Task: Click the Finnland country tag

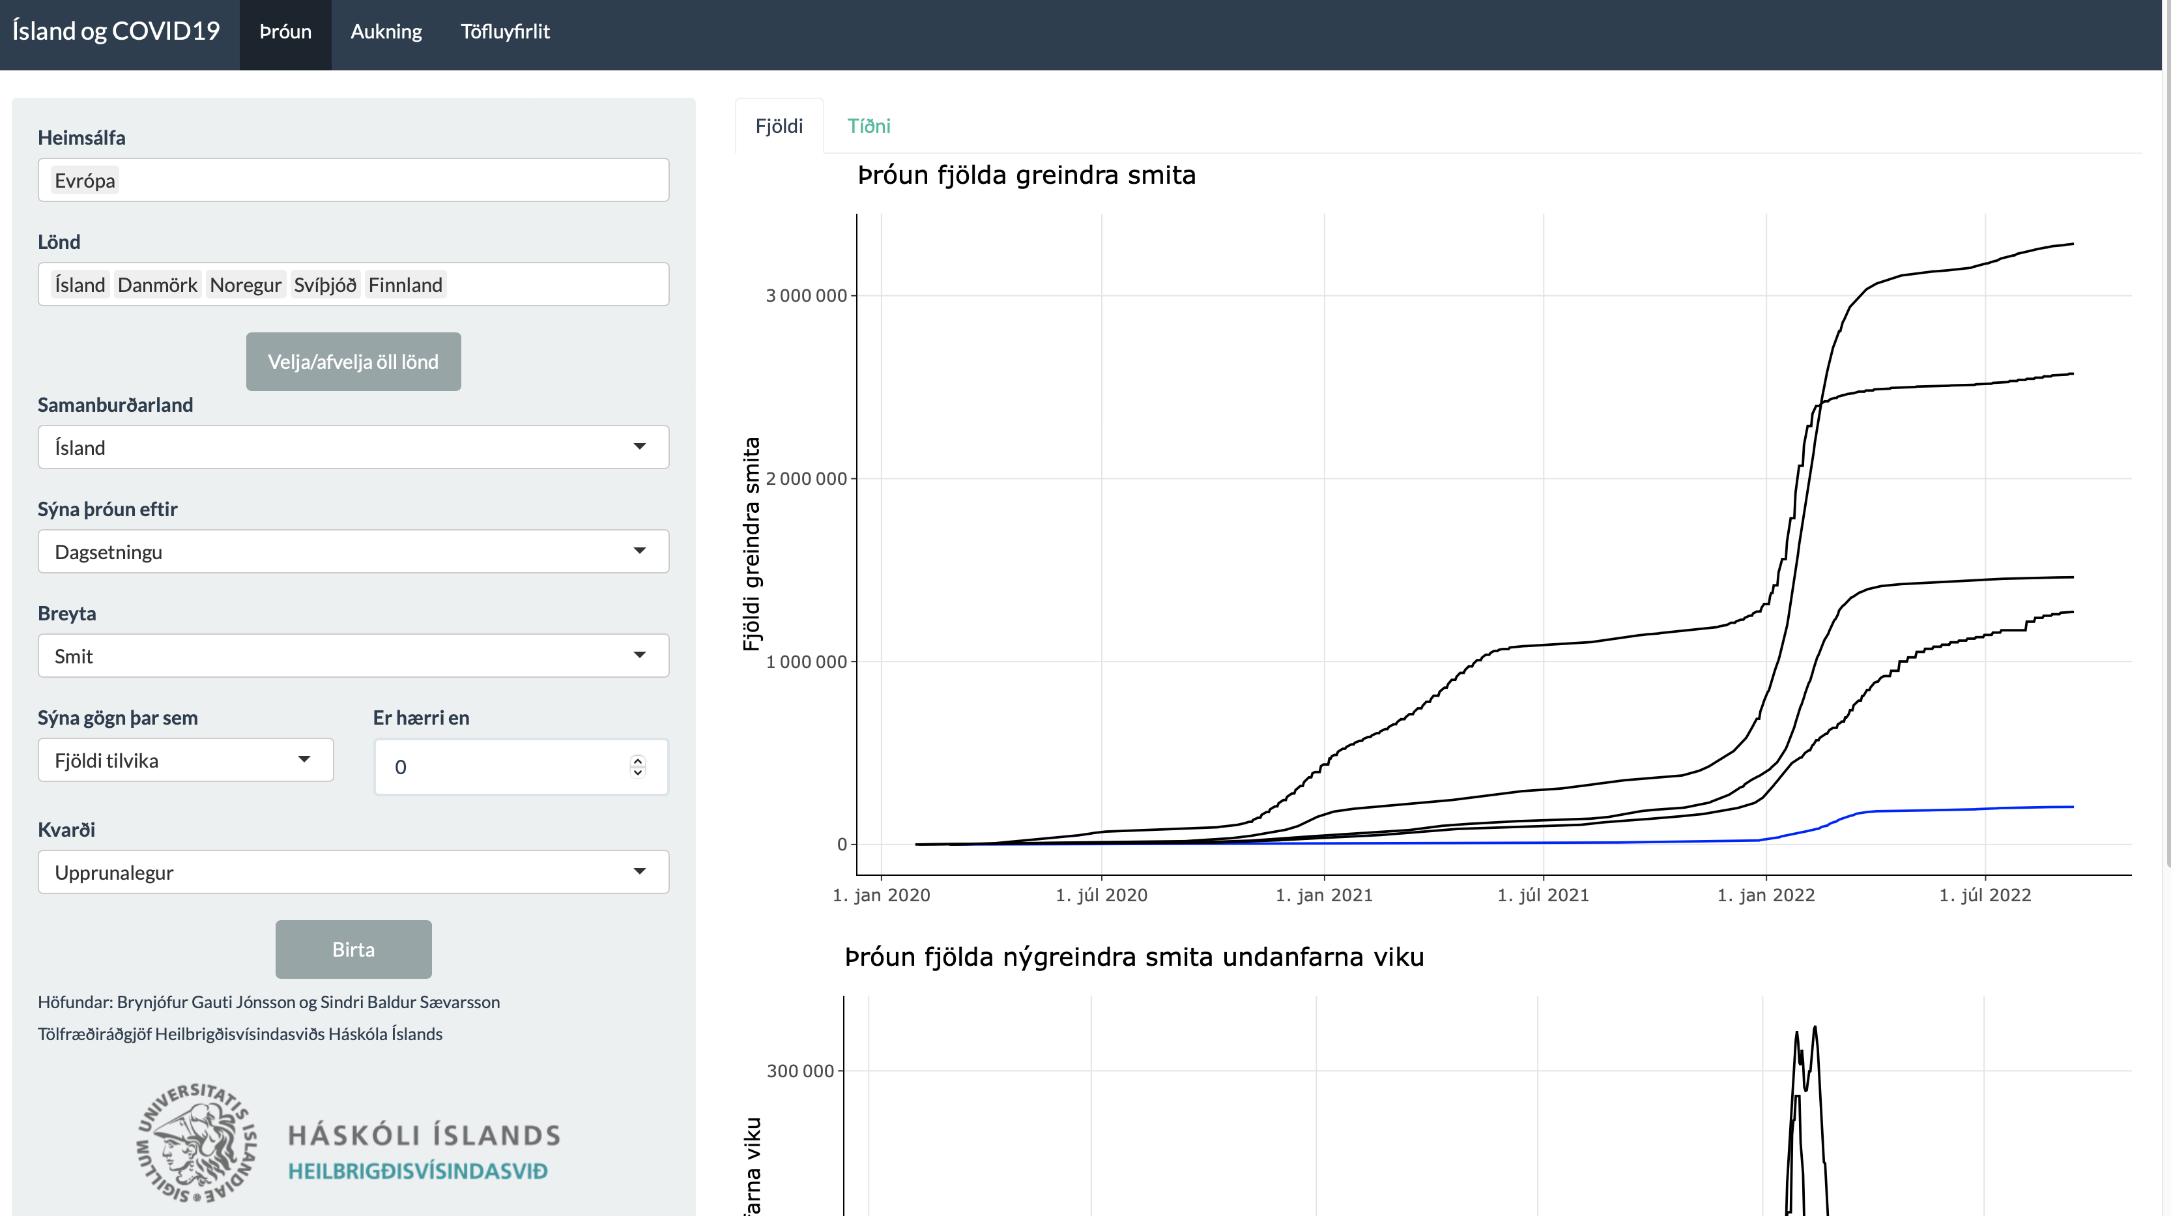Action: [x=405, y=285]
